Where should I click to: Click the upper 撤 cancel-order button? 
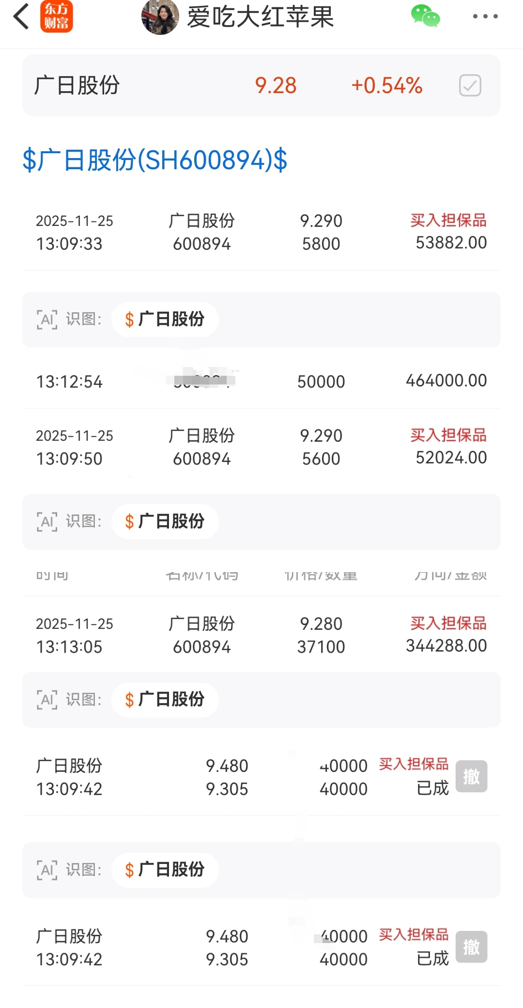pyautogui.click(x=471, y=776)
